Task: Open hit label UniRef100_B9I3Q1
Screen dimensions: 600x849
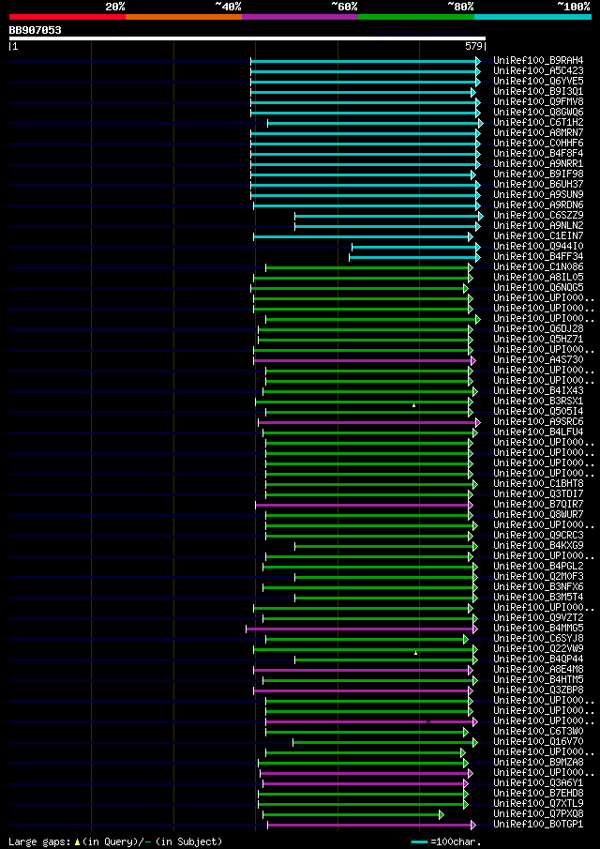Action: (538, 92)
